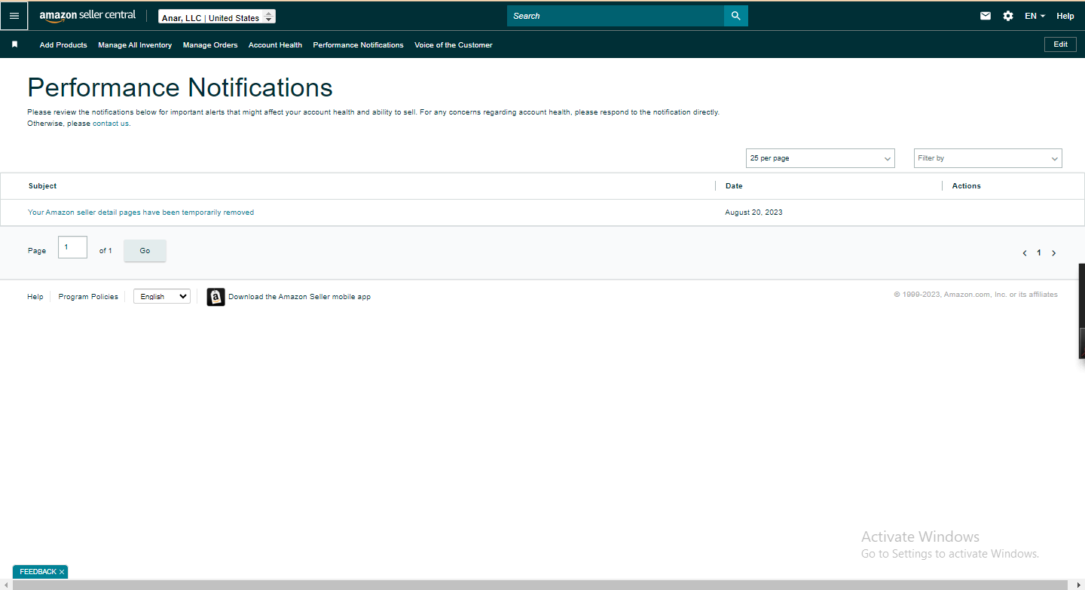Image resolution: width=1085 pixels, height=590 pixels.
Task: Go to Manage Orders
Action: point(210,45)
